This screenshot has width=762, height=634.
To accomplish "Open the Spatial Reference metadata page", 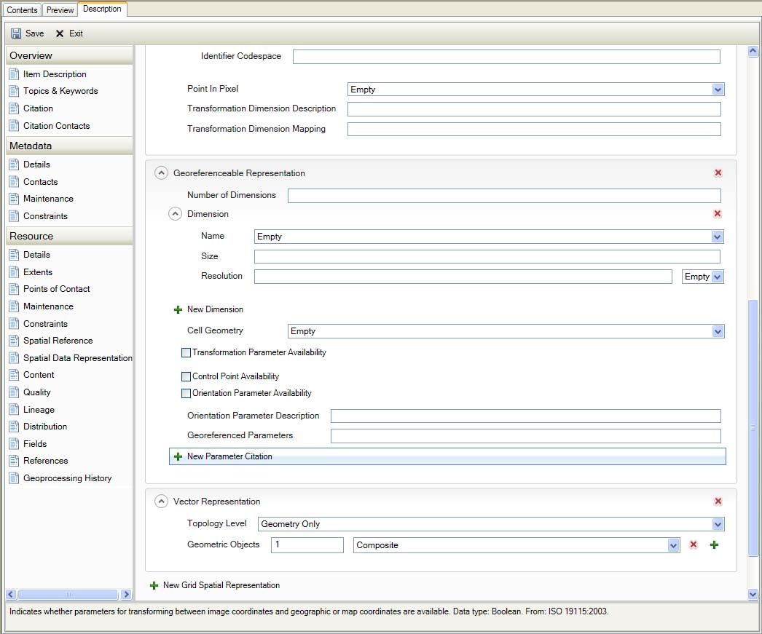I will click(58, 340).
